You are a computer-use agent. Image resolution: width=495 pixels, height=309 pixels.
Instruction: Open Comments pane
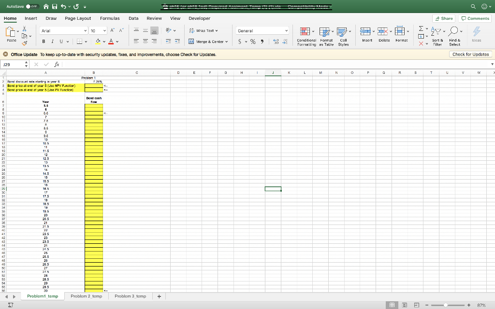[475, 18]
